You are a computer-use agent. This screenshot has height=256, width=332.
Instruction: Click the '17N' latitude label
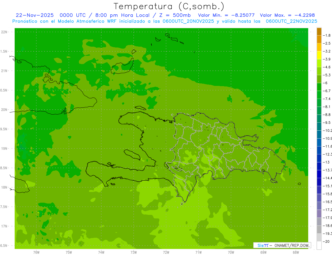[x=4, y=226]
